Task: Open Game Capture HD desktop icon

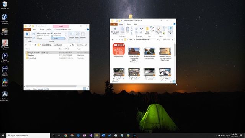Action: (5, 58)
